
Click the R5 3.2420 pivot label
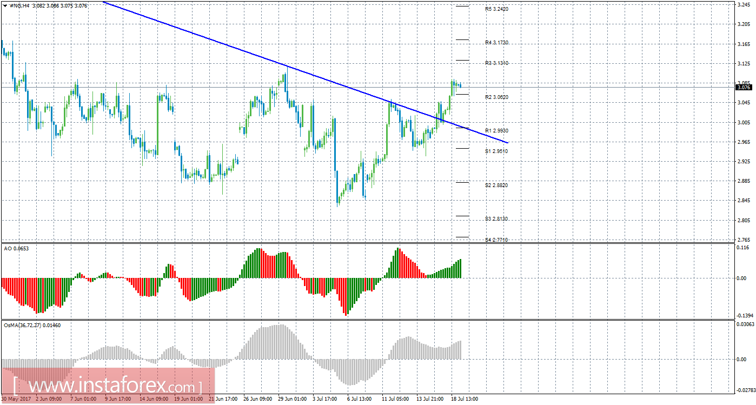tap(497, 9)
